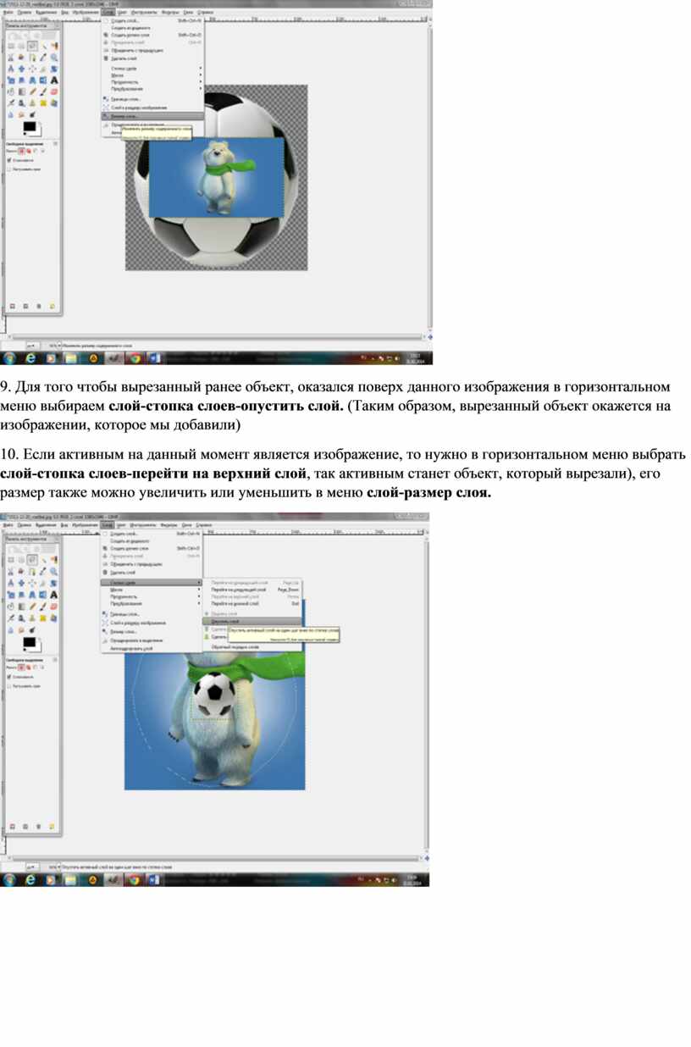Screen dimensions: 691x1047
Task: Expand 'Маска' submenu in upper layer menu
Action: click(x=152, y=75)
